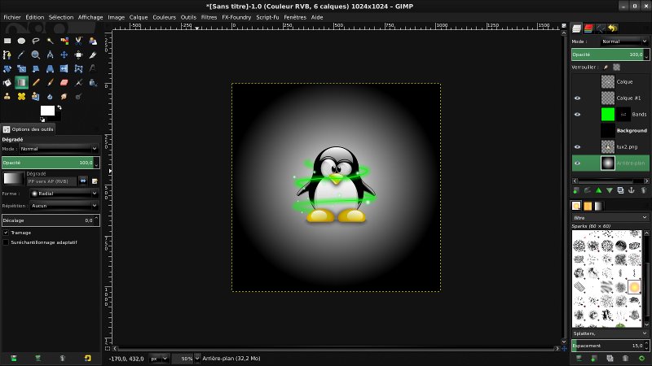This screenshot has height=366, width=652.
Task: Choose the Text tool
Action: [x=92, y=69]
